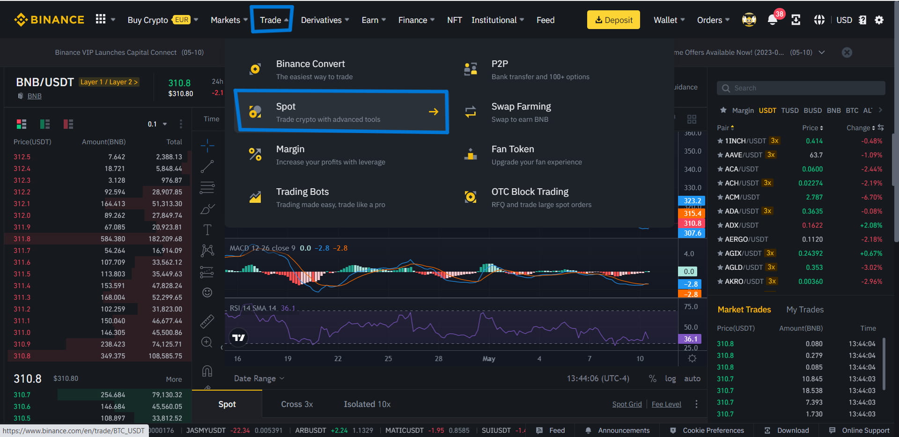Open the Date Range dropdown

pyautogui.click(x=259, y=378)
